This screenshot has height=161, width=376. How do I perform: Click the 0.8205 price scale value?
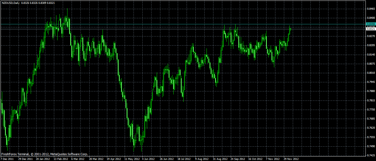coord(371,45)
